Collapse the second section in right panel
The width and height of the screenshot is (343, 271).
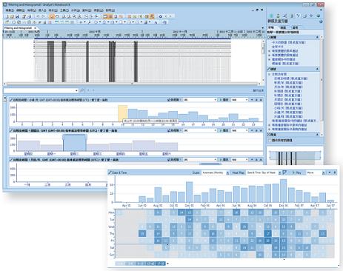[x=317, y=69]
